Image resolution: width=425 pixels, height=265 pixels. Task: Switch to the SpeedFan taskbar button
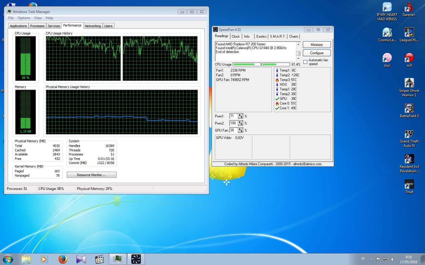(x=136, y=259)
